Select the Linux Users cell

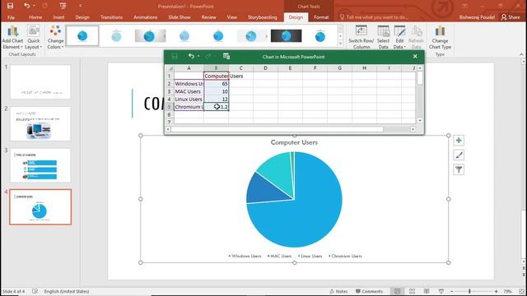tap(189, 99)
